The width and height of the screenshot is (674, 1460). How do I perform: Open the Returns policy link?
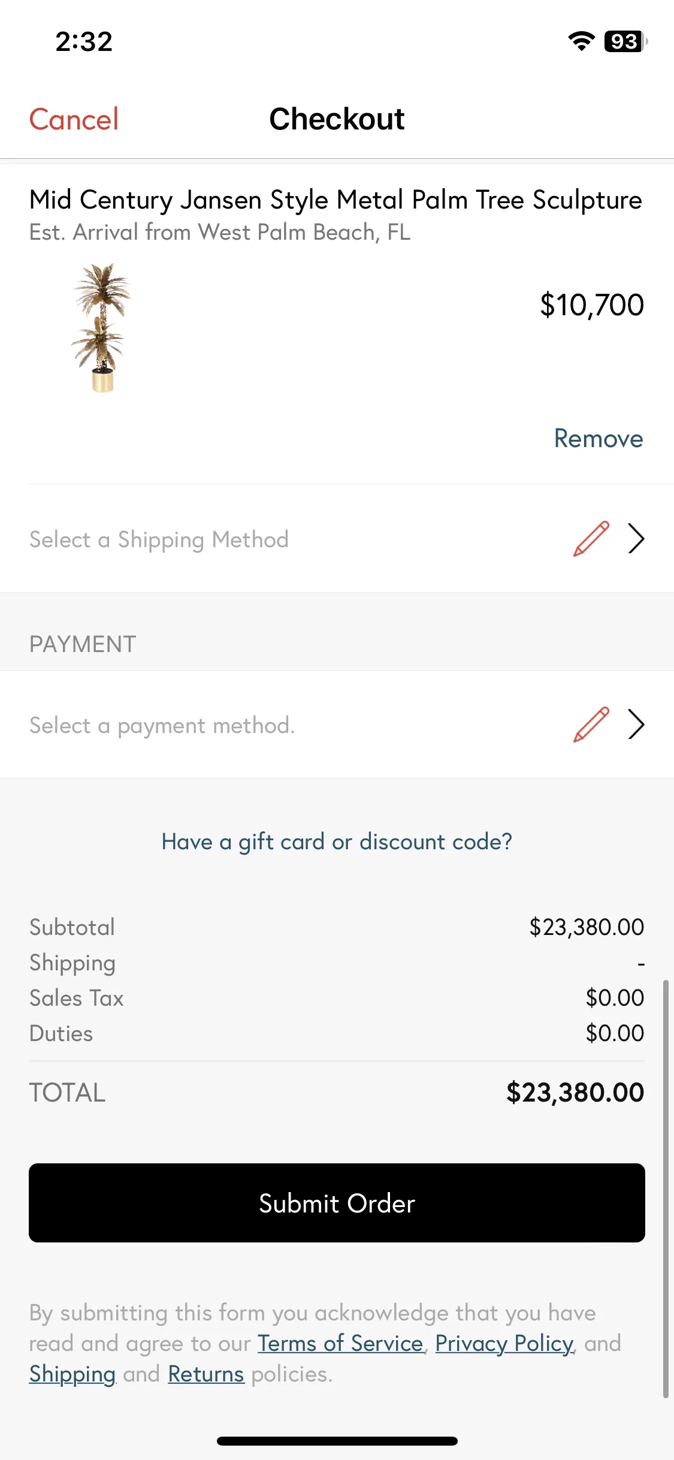[x=206, y=1374]
